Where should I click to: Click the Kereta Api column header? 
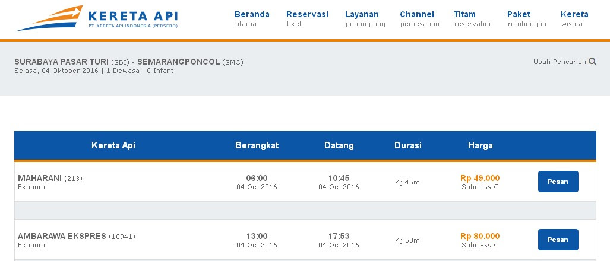113,145
